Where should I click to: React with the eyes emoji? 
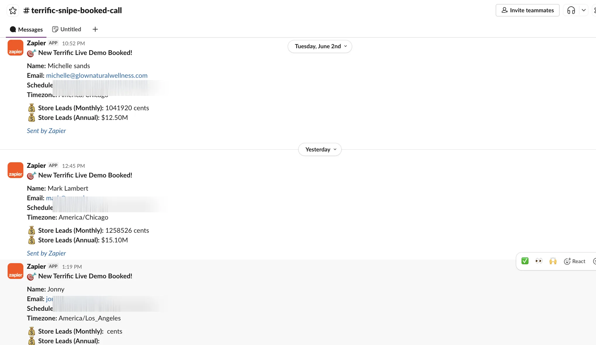click(x=539, y=261)
